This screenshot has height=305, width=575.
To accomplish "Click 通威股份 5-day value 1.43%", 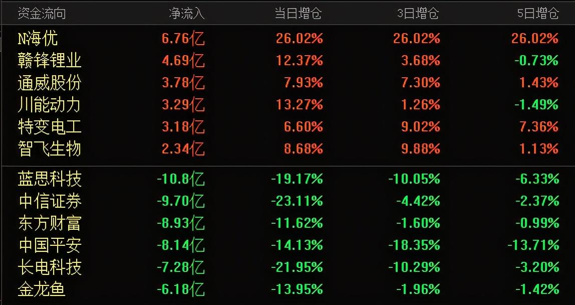I will click(539, 82).
